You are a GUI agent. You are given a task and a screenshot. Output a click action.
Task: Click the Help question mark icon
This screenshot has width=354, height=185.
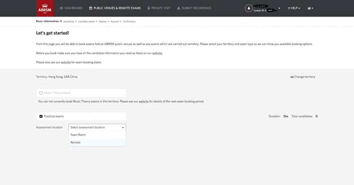tap(289, 8)
